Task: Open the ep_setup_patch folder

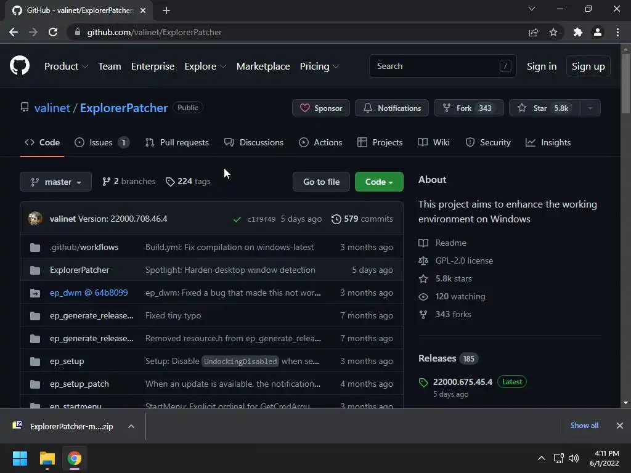Action: (x=79, y=384)
